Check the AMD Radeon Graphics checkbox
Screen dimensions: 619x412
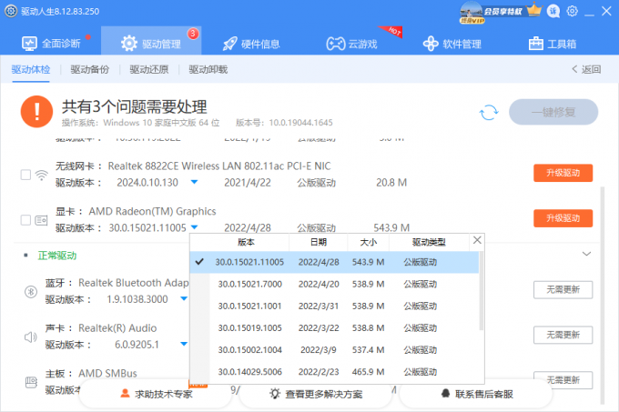tap(25, 219)
